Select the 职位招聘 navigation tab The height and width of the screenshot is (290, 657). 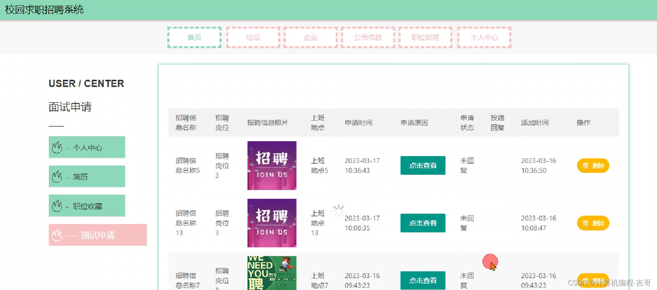point(426,37)
